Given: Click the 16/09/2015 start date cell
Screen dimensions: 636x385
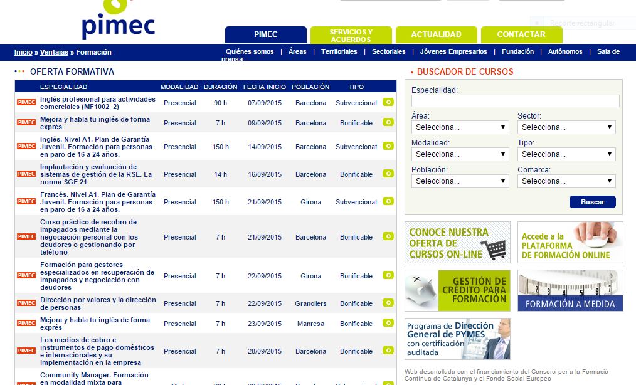Looking at the screenshot, I should [x=265, y=174].
